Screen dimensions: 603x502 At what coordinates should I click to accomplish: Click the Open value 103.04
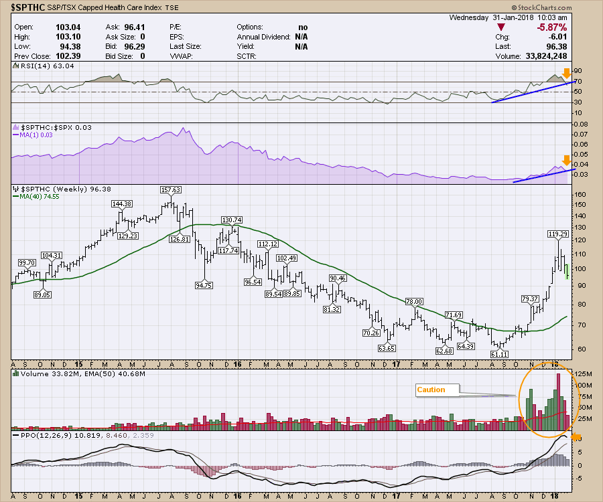coord(68,27)
